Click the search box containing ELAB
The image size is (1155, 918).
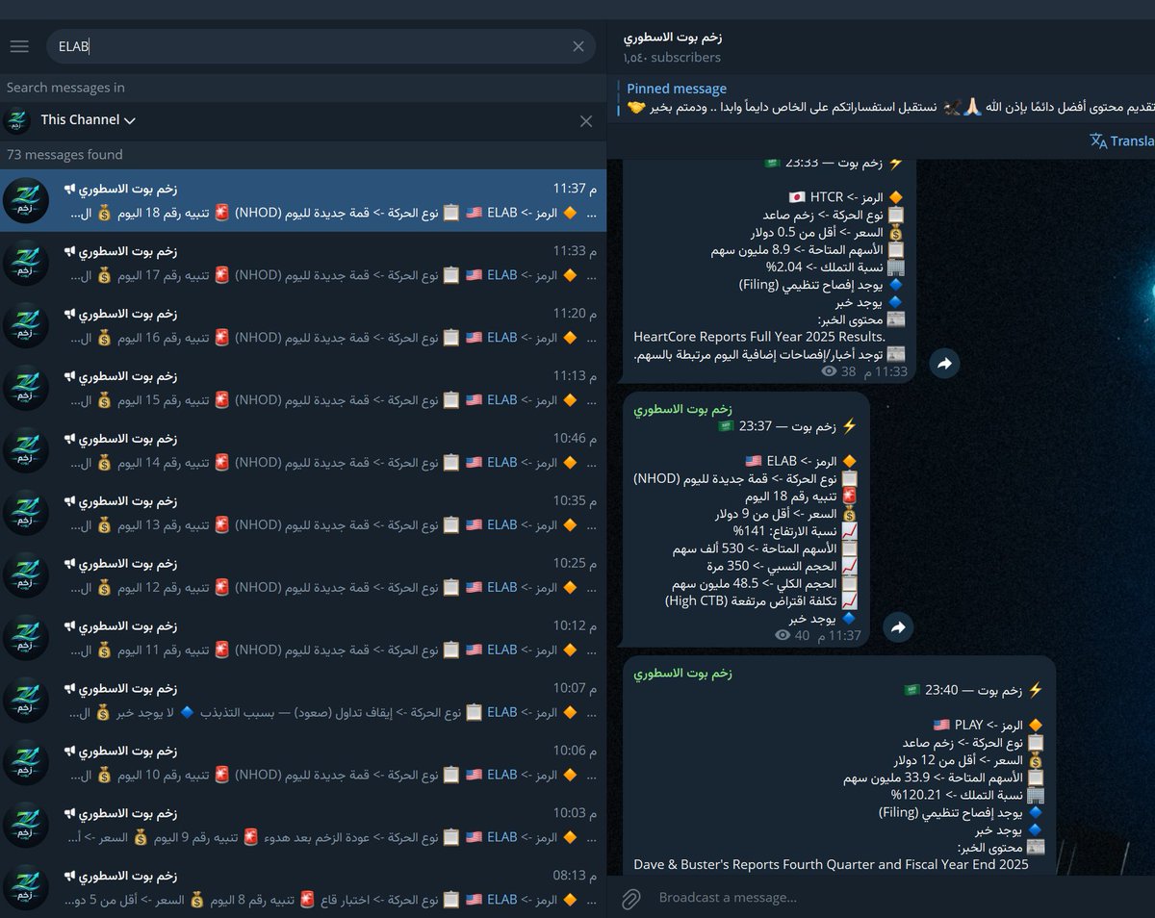click(289, 46)
